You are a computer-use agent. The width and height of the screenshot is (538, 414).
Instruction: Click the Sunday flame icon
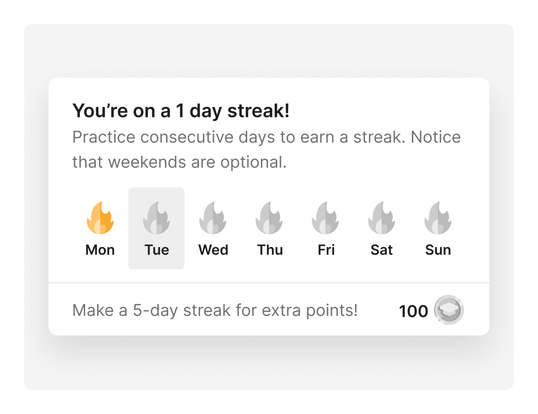pos(438,218)
